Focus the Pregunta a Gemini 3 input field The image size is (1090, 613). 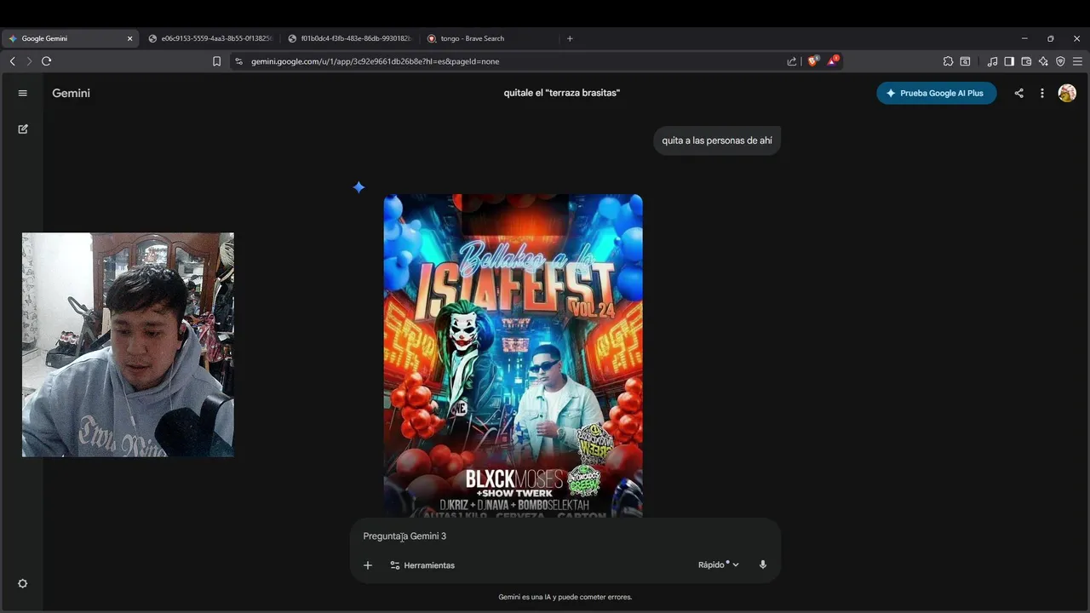coord(565,536)
